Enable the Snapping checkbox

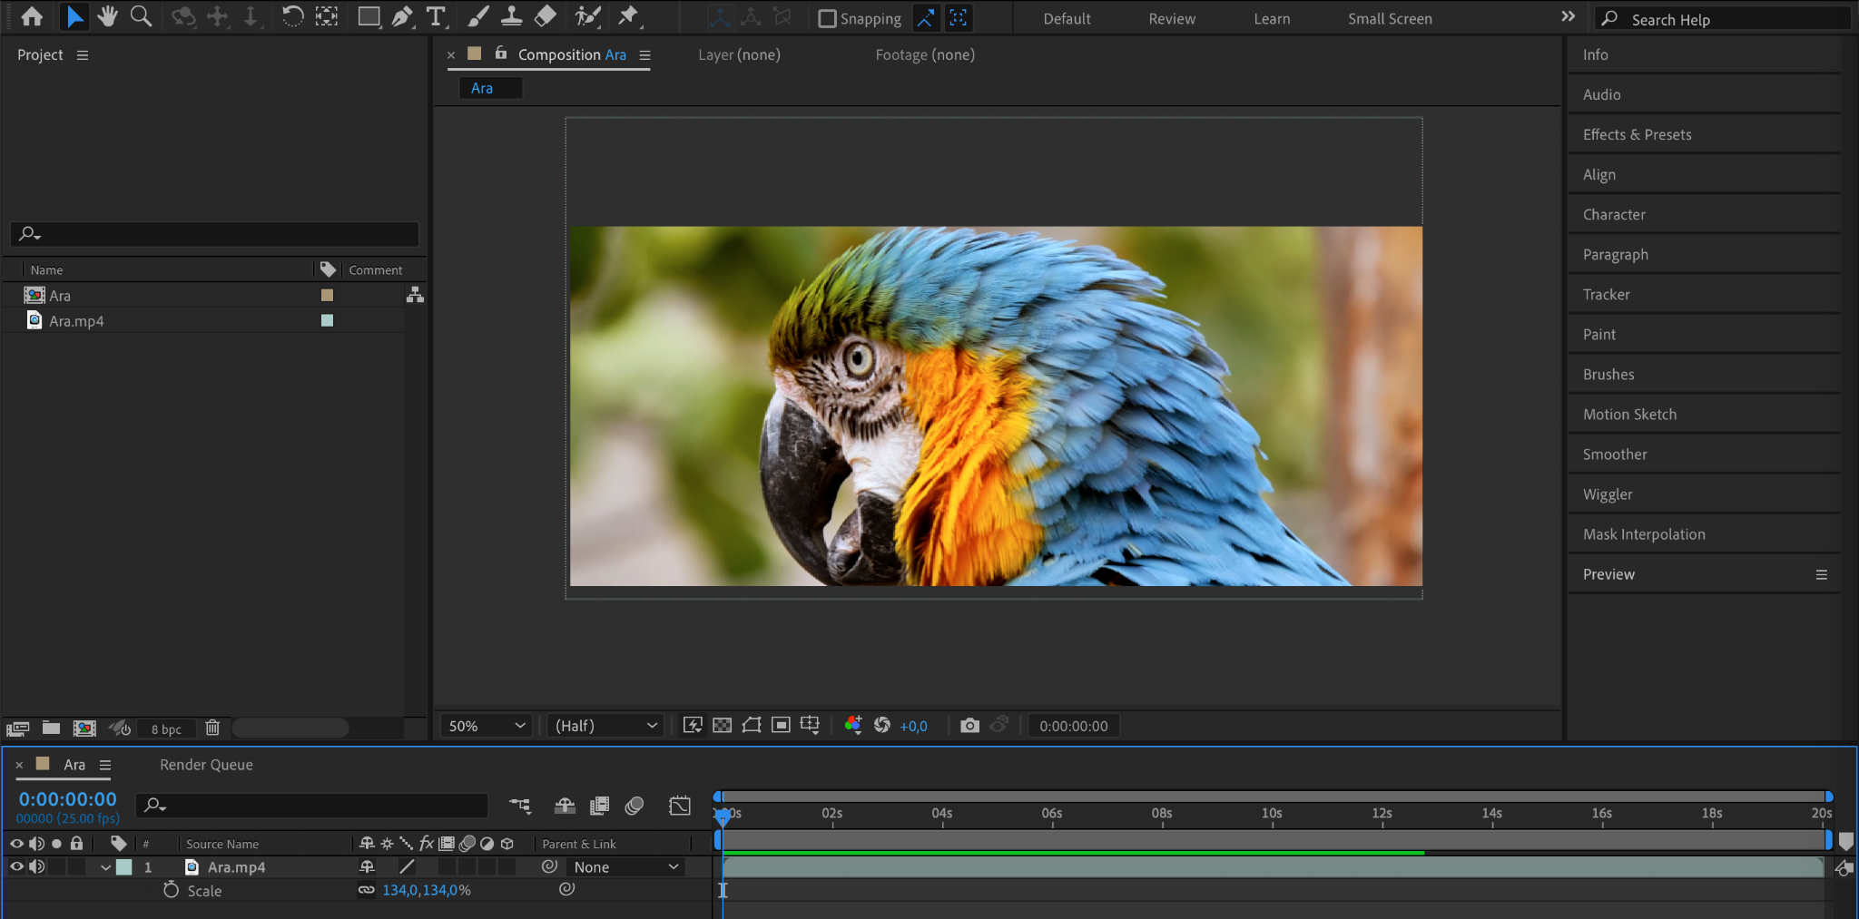point(827,19)
